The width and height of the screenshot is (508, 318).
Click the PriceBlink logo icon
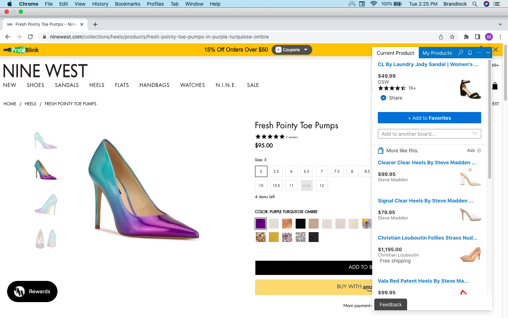[x=21, y=50]
